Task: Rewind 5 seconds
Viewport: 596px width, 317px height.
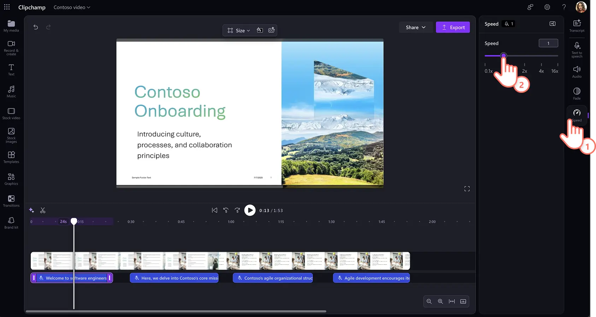Action: tap(226, 210)
